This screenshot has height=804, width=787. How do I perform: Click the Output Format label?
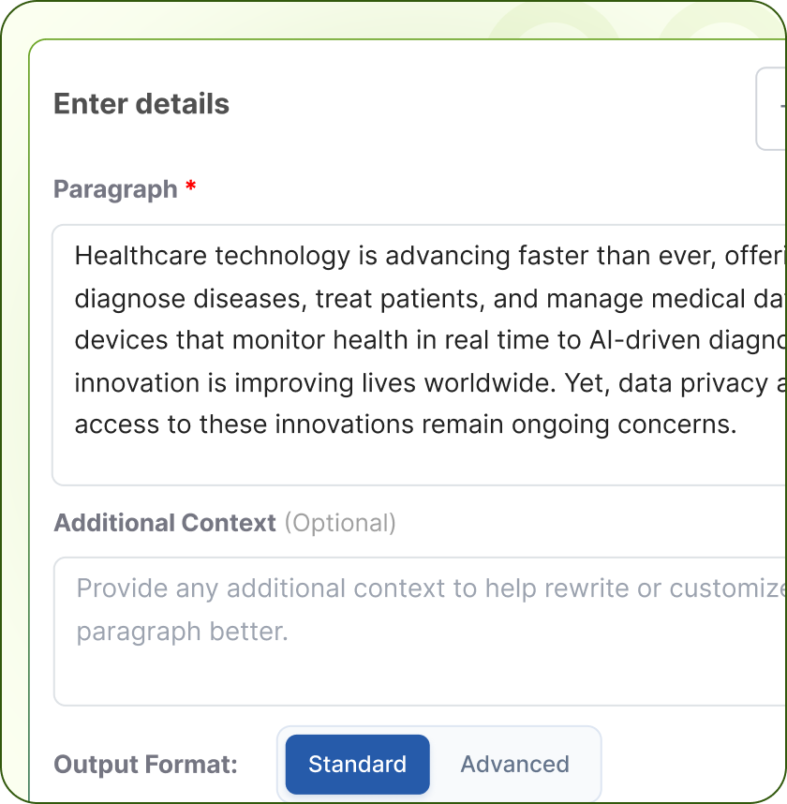pos(145,765)
